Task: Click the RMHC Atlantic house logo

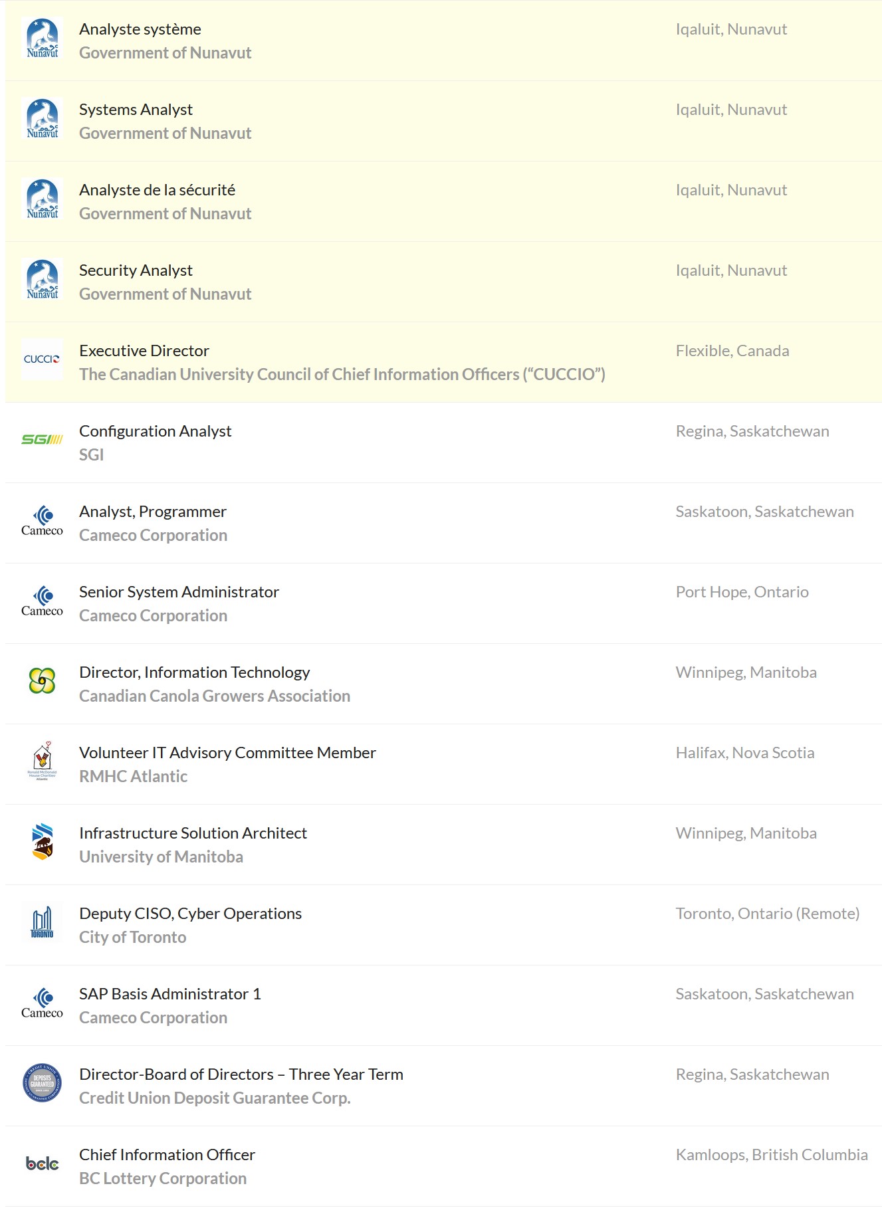Action: click(42, 761)
